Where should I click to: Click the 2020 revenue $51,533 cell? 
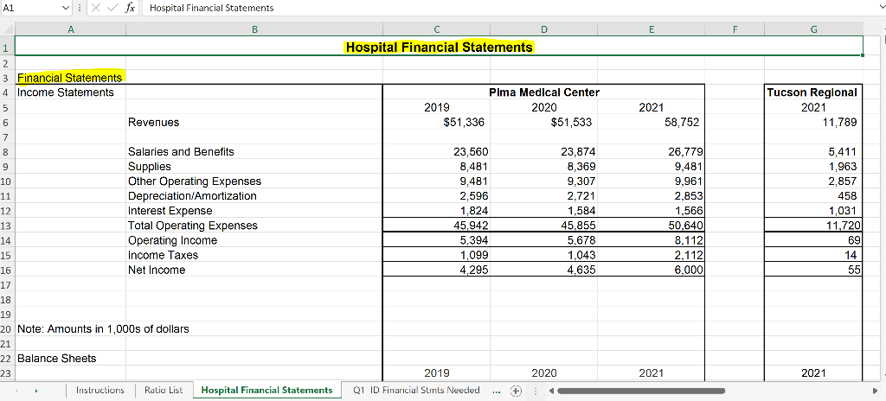pos(543,122)
